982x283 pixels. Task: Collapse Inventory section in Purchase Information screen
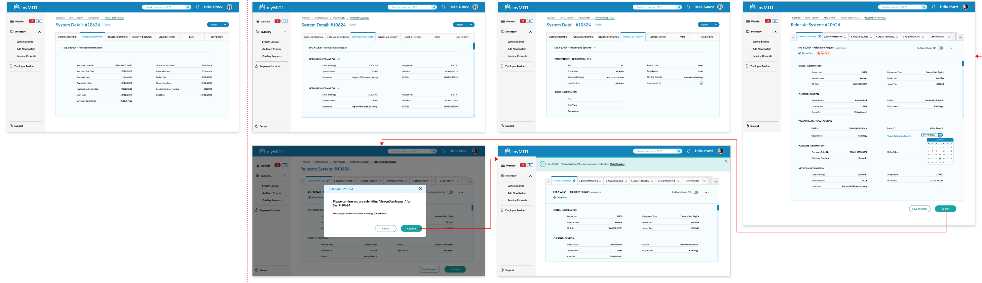39,32
